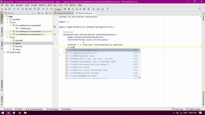Screen dimensions: 205x115
Task: Collapse the app module node
Action: [x=5, y=16]
